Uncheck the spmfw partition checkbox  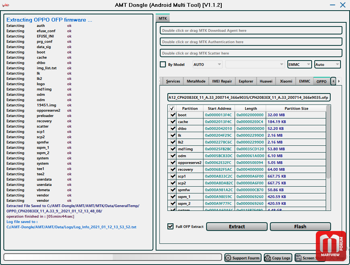pyautogui.click(x=173, y=190)
